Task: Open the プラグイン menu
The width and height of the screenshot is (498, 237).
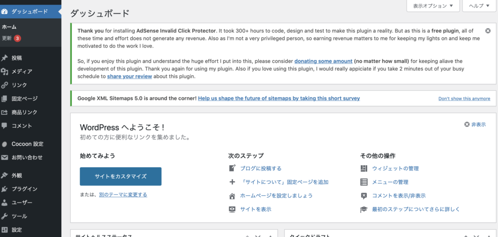Action: pyautogui.click(x=31, y=189)
